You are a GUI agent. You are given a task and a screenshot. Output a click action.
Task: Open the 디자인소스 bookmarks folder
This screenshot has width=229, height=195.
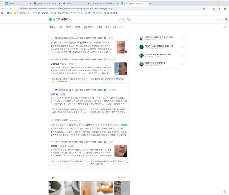pos(64,13)
